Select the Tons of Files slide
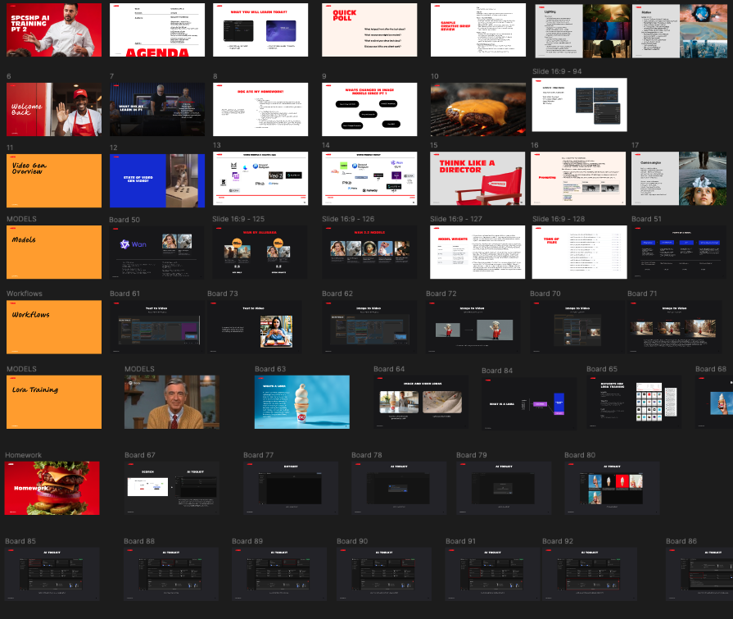The width and height of the screenshot is (733, 619). 579,253
